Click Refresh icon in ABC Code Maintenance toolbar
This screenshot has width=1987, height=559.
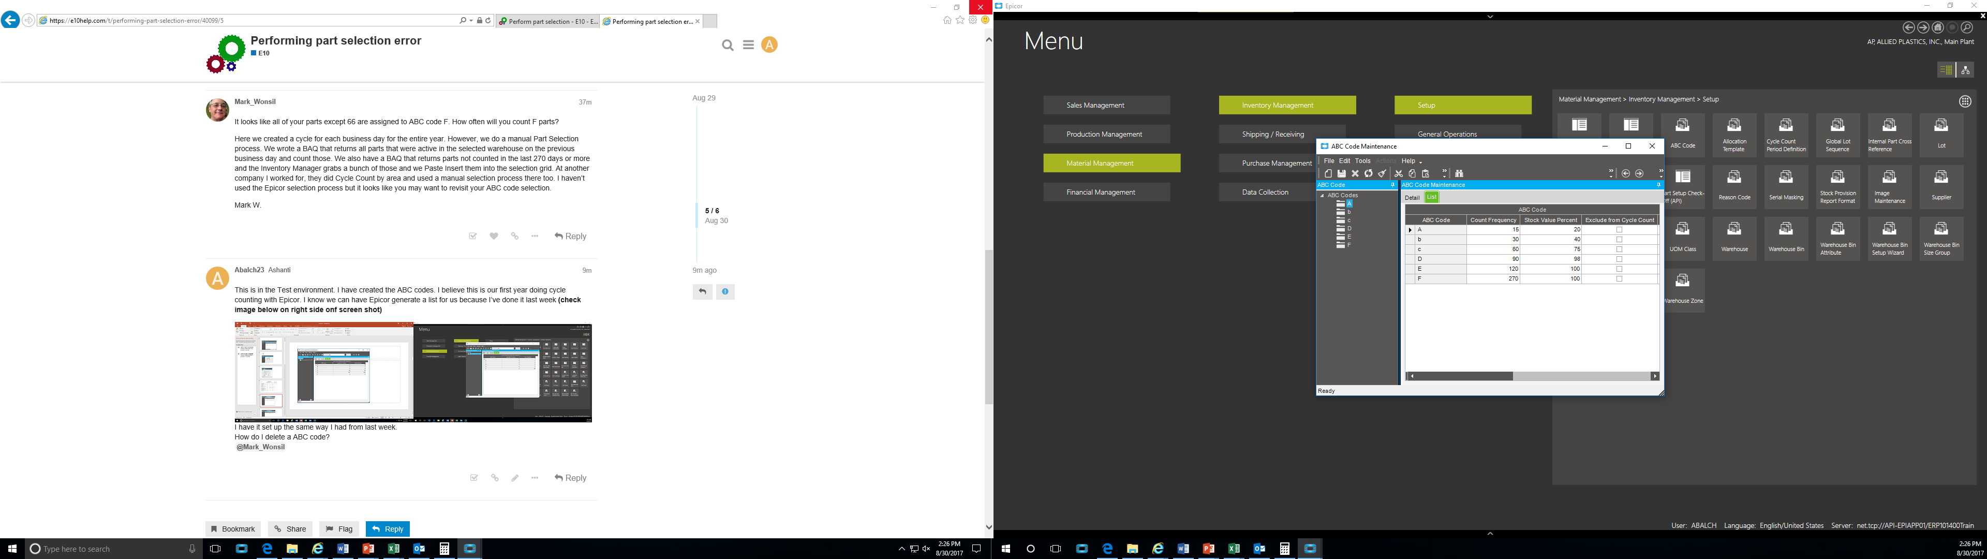pyautogui.click(x=1368, y=174)
